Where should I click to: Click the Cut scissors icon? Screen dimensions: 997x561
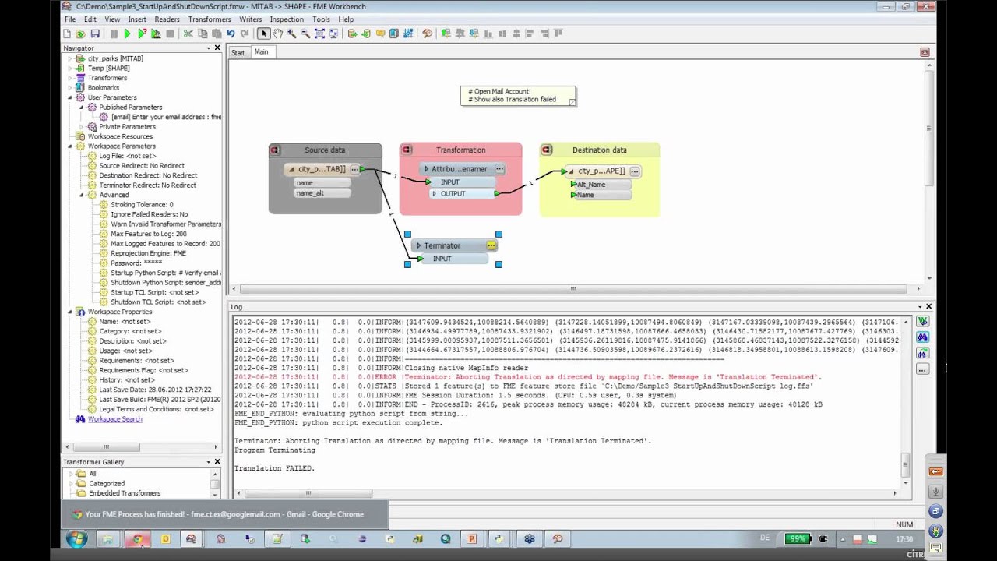point(188,34)
